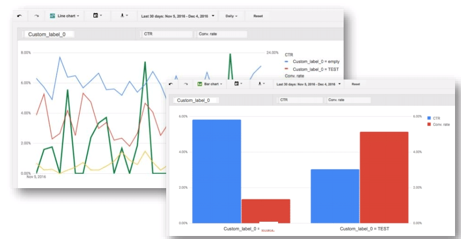Screen dimensions: 461x239
Task: Select the Conv. rate field in Bar chart window
Action: pyautogui.click(x=348, y=100)
